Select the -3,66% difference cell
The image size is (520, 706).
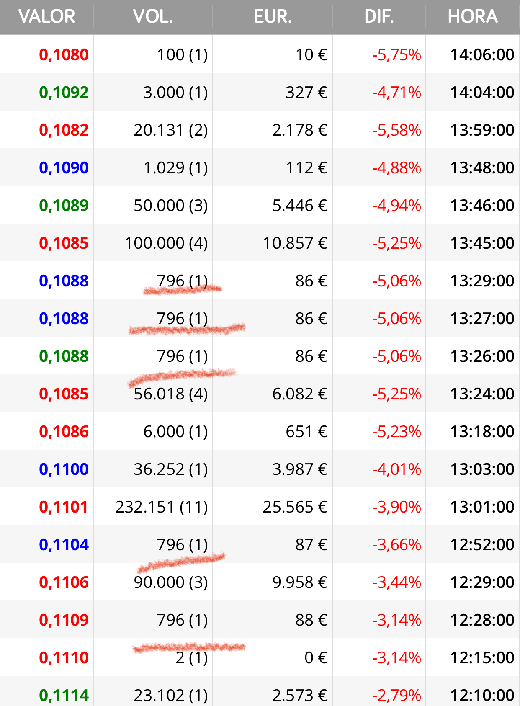396,545
